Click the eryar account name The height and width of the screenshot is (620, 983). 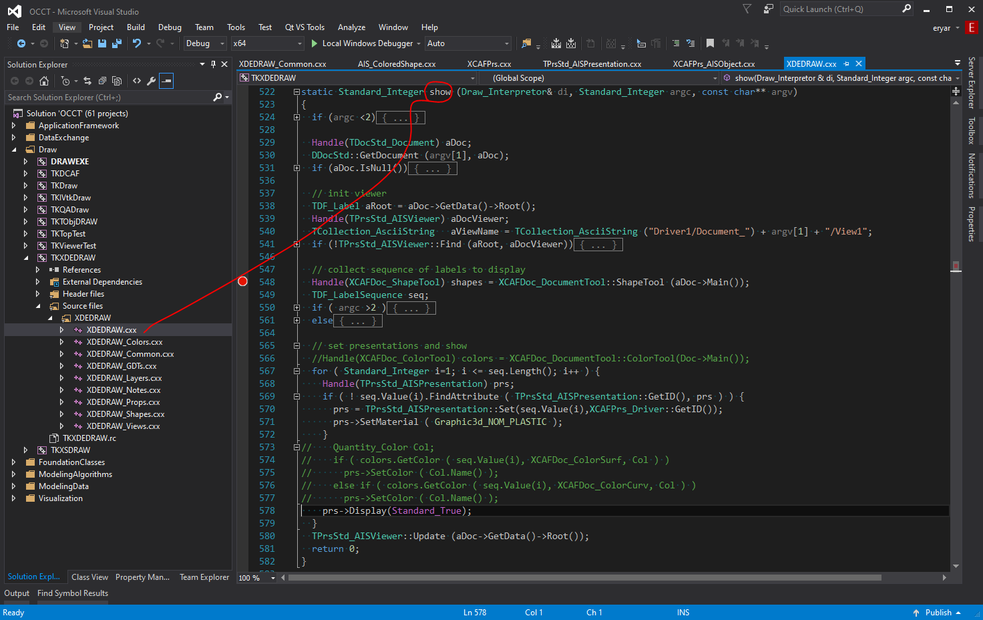tap(942, 27)
